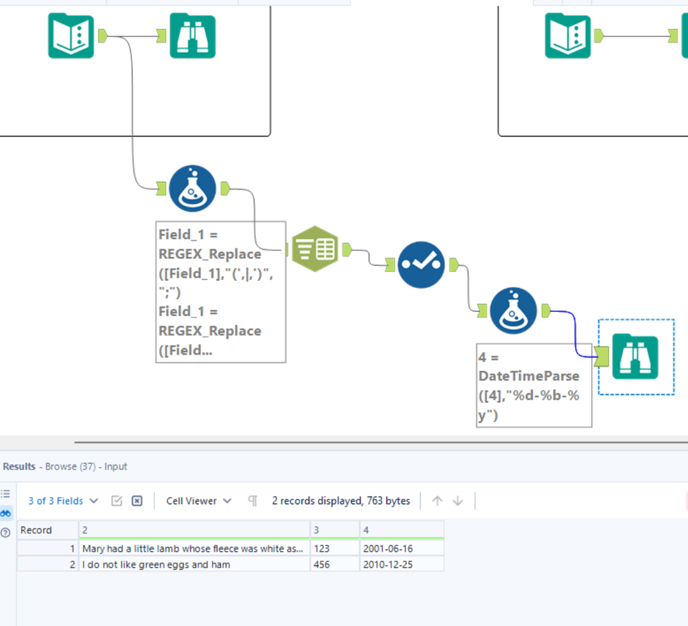The height and width of the screenshot is (626, 688).
Task: Move to previous record with up arrow
Action: click(437, 501)
